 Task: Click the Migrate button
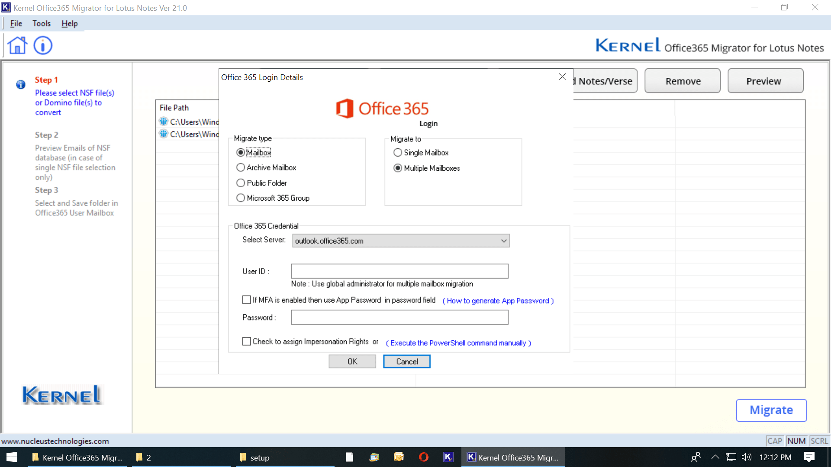click(x=770, y=409)
